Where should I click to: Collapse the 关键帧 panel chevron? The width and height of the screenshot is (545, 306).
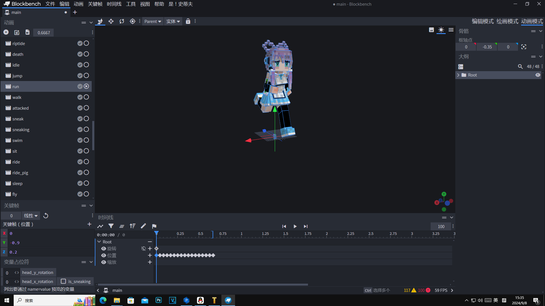pyautogui.click(x=91, y=205)
